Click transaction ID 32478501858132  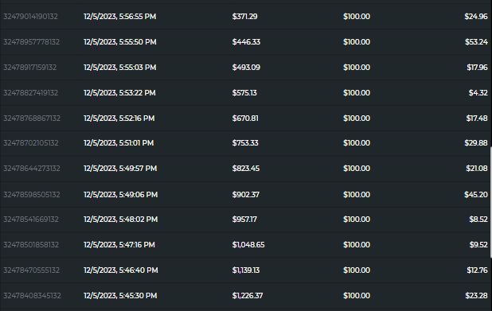(x=31, y=244)
